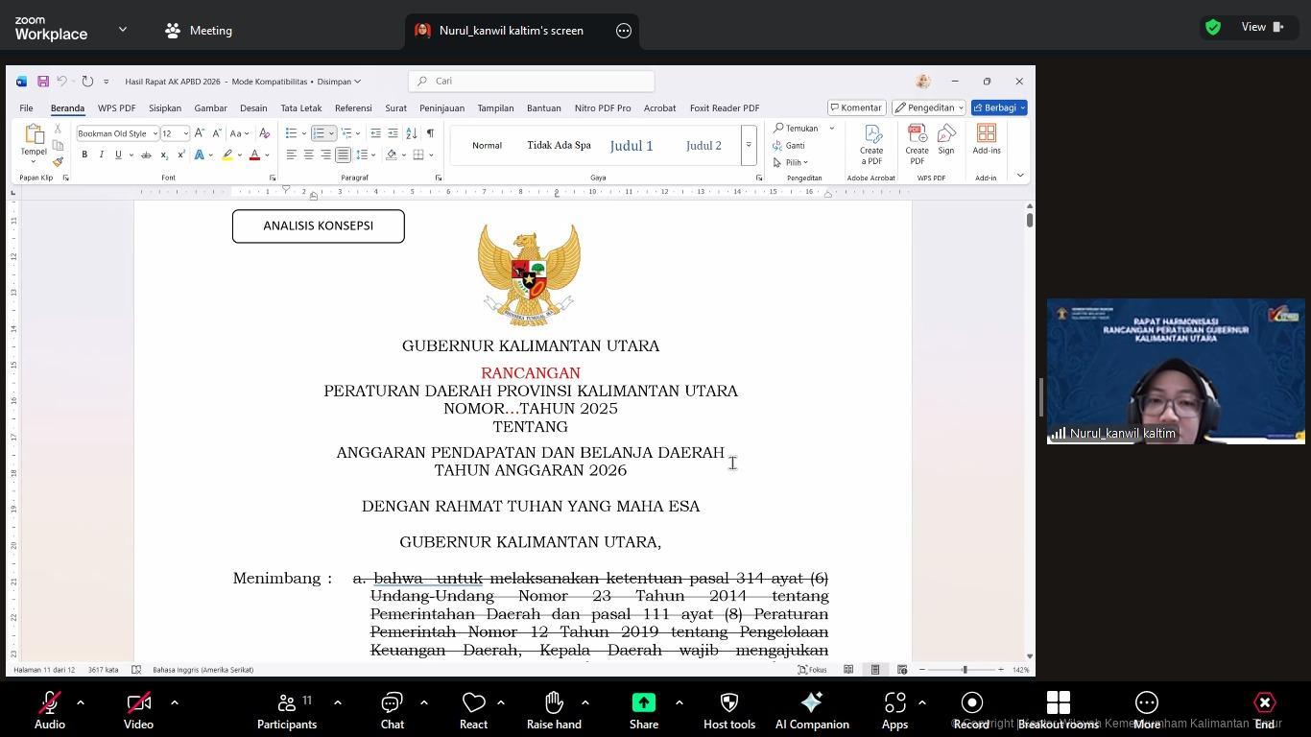The height and width of the screenshot is (737, 1311).
Task: Switch to the Sisipkan ribbon tab
Action: pyautogui.click(x=164, y=107)
